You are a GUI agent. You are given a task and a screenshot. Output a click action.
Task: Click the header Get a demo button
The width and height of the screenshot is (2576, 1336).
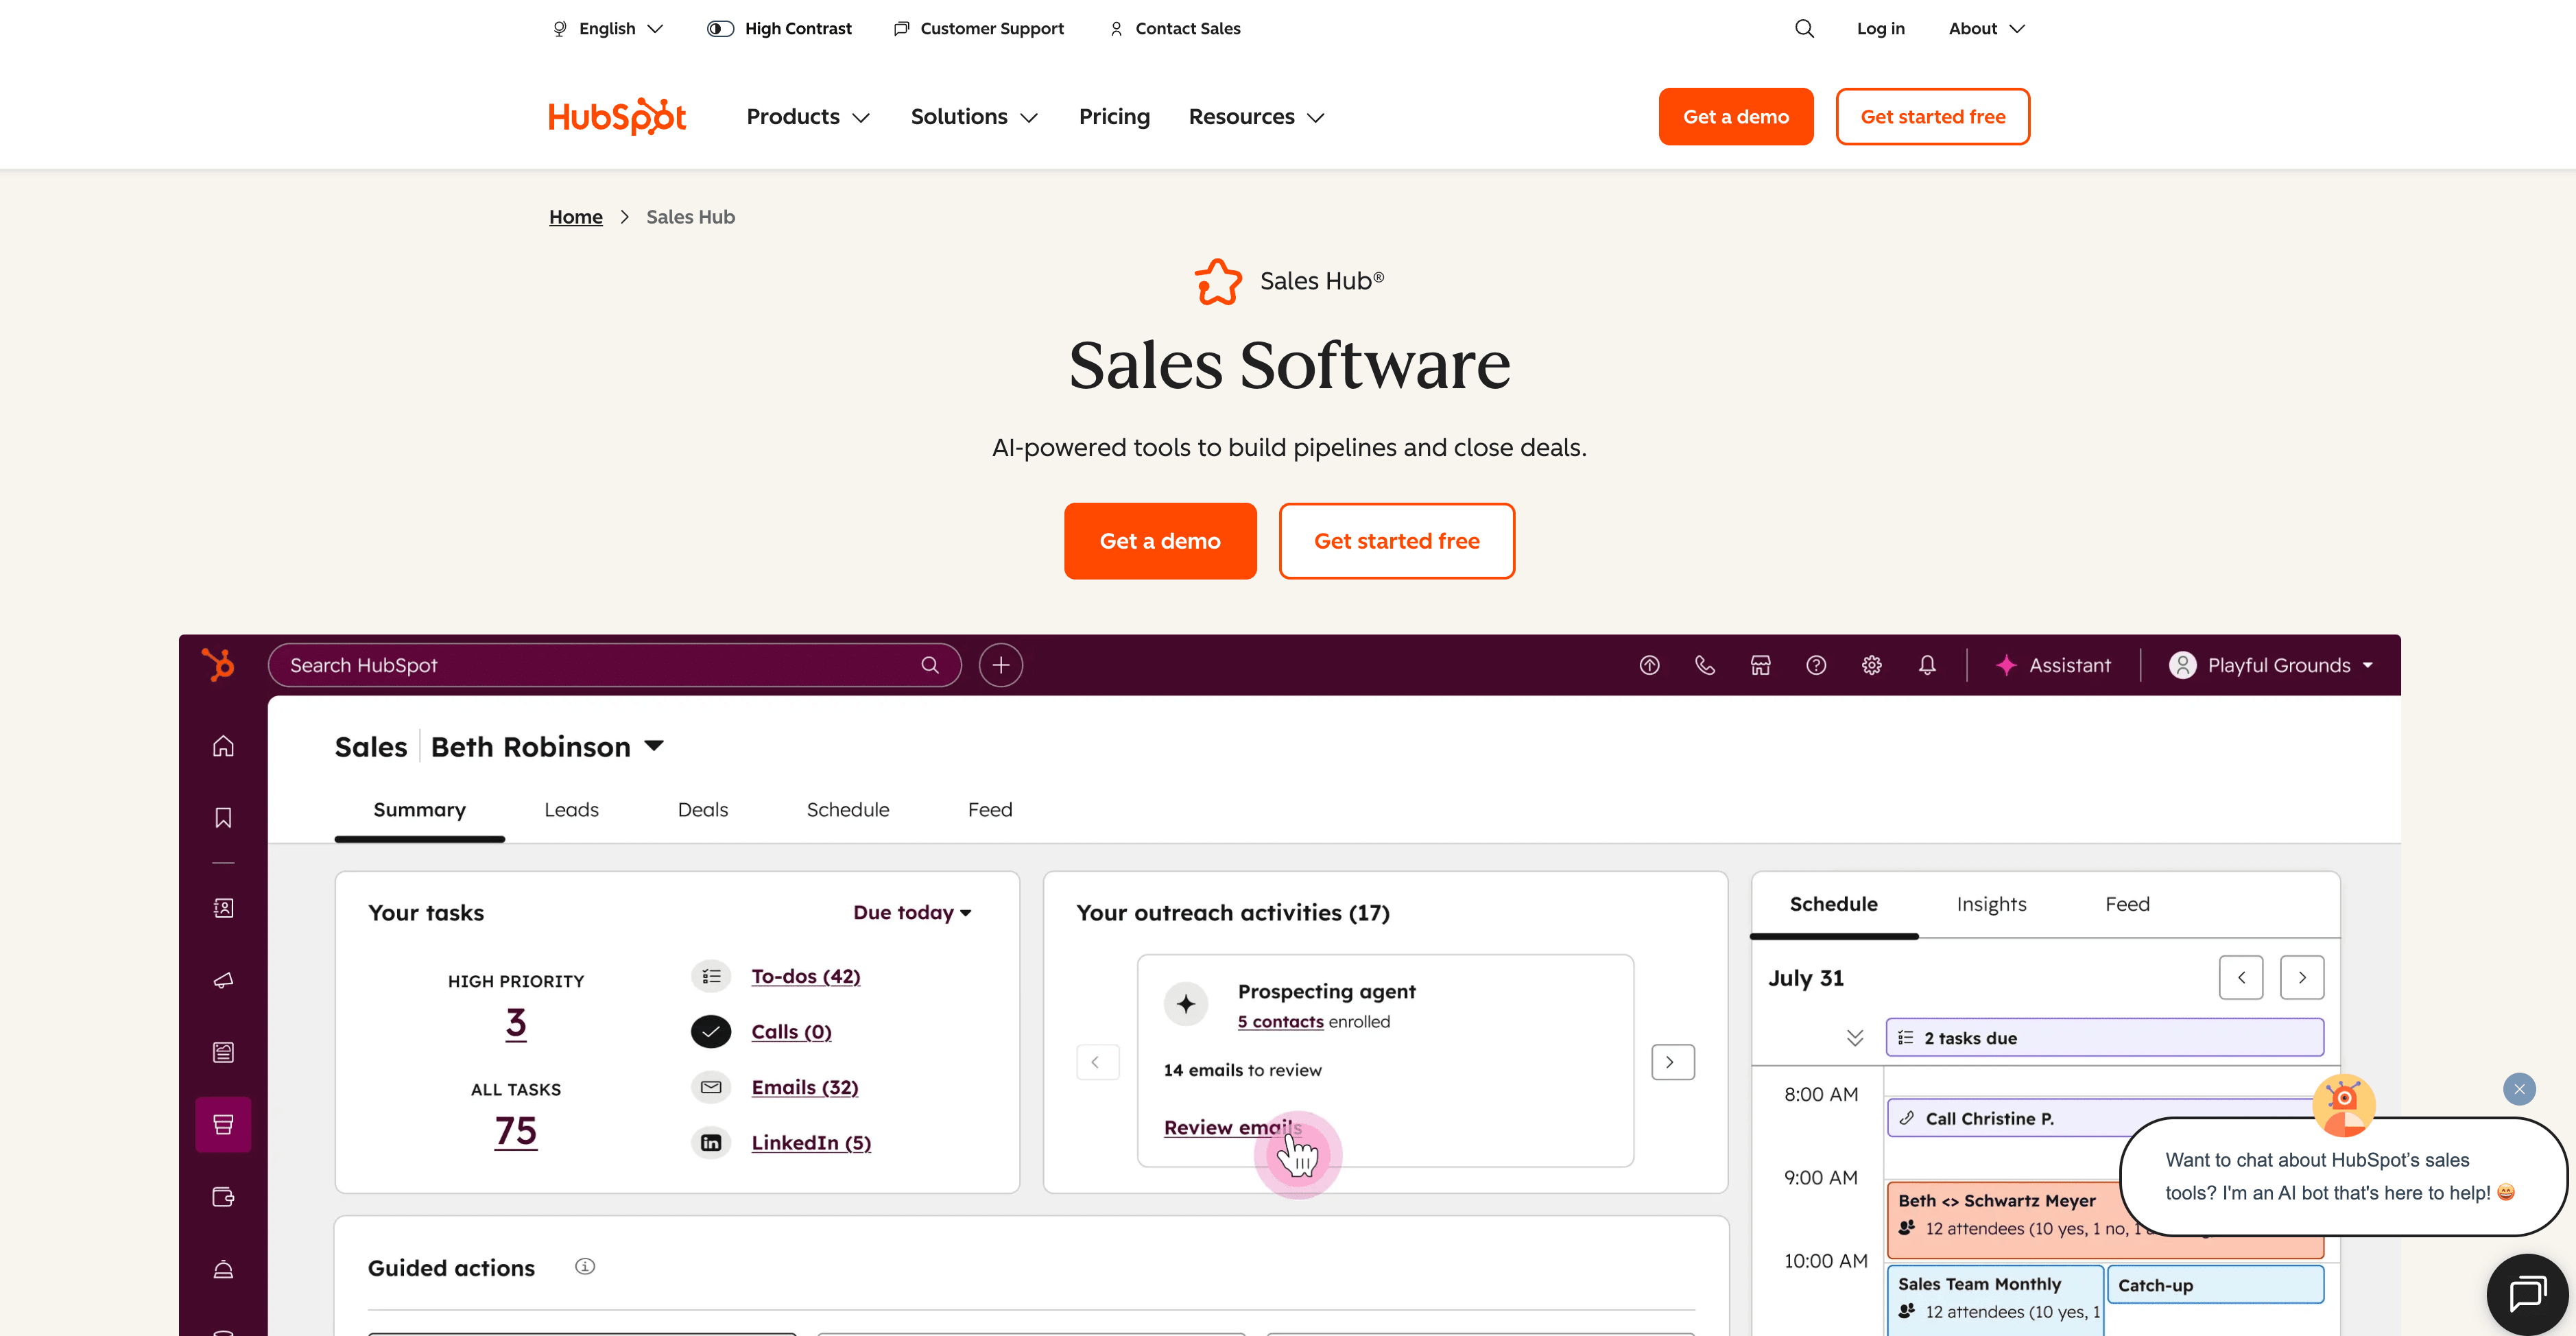tap(1736, 117)
